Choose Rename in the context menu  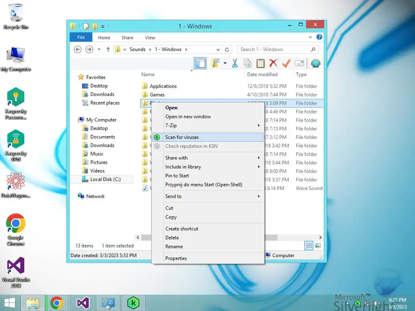208,247
